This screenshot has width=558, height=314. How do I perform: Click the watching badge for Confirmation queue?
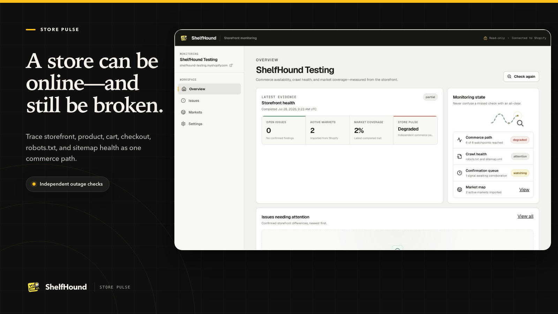[x=520, y=173]
